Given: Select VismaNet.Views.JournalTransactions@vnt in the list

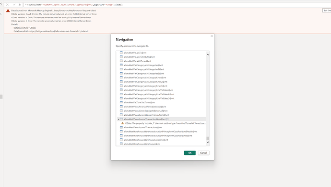Looking at the screenshot, I should pyautogui.click(x=142, y=127).
